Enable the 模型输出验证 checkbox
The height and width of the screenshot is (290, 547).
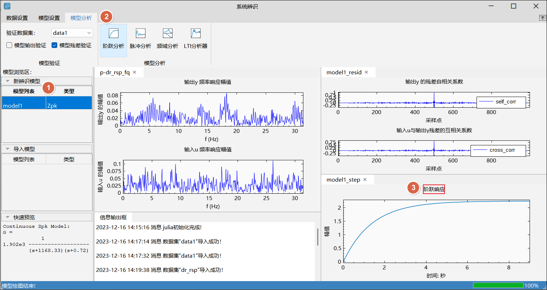10,45
